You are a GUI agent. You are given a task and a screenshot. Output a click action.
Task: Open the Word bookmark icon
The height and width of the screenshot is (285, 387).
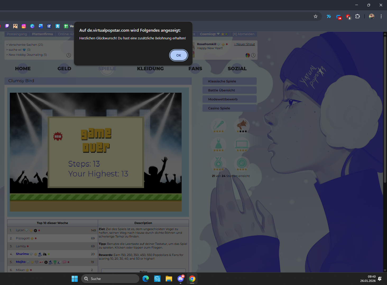(41, 26)
